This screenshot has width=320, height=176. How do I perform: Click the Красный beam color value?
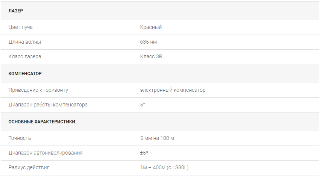pyautogui.click(x=151, y=27)
